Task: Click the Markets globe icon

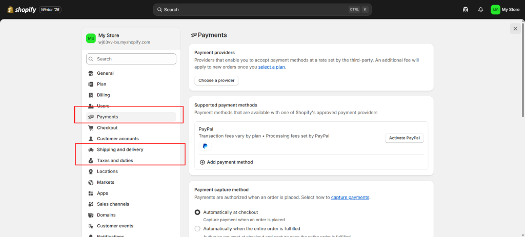Action: pos(90,183)
